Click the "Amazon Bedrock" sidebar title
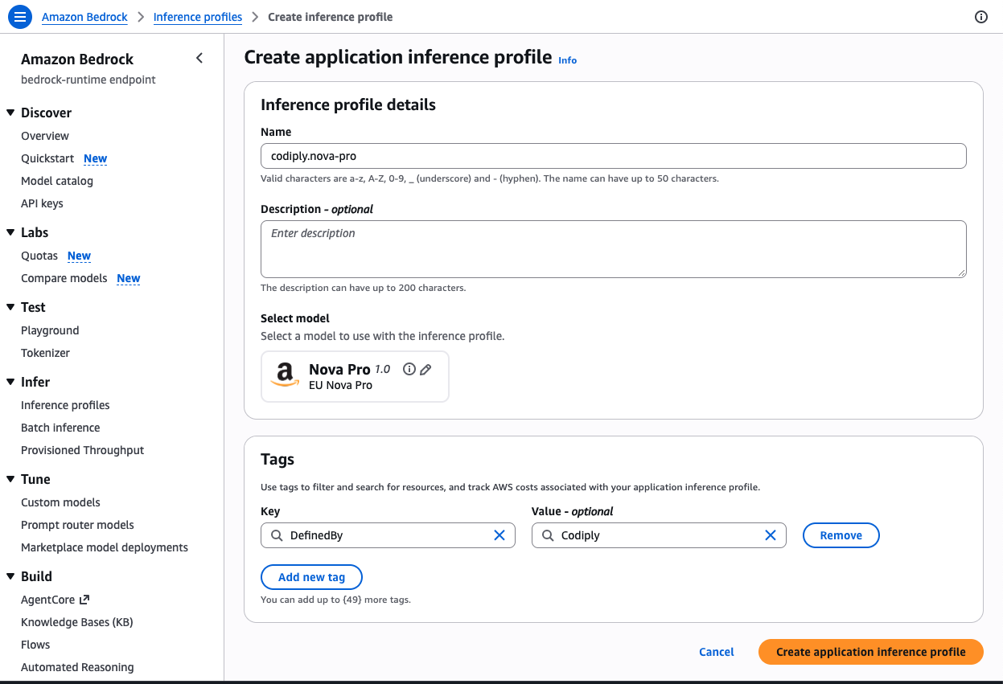Screen dimensions: 1003x684 (77, 59)
